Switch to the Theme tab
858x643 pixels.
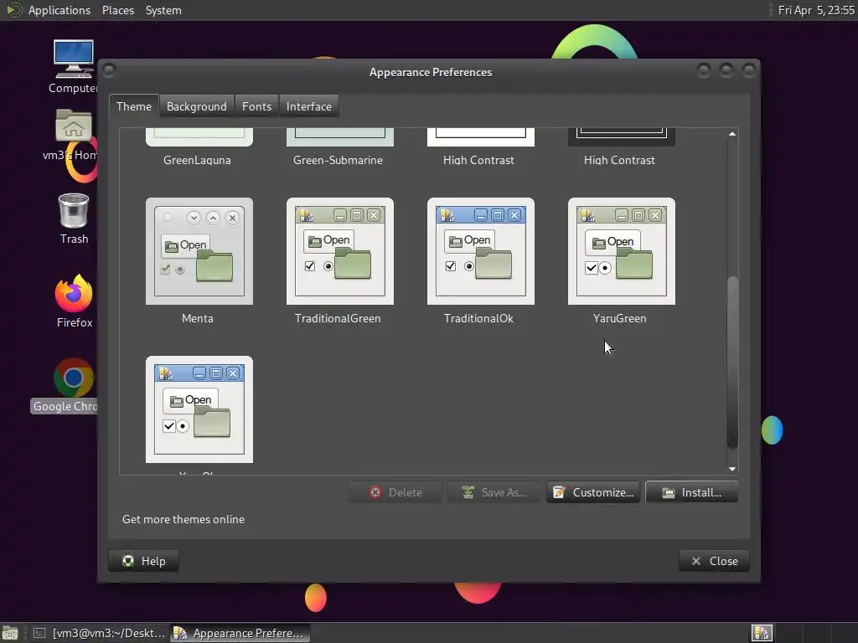(x=133, y=106)
